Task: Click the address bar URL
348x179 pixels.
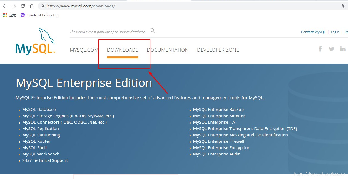Action: click(x=81, y=6)
